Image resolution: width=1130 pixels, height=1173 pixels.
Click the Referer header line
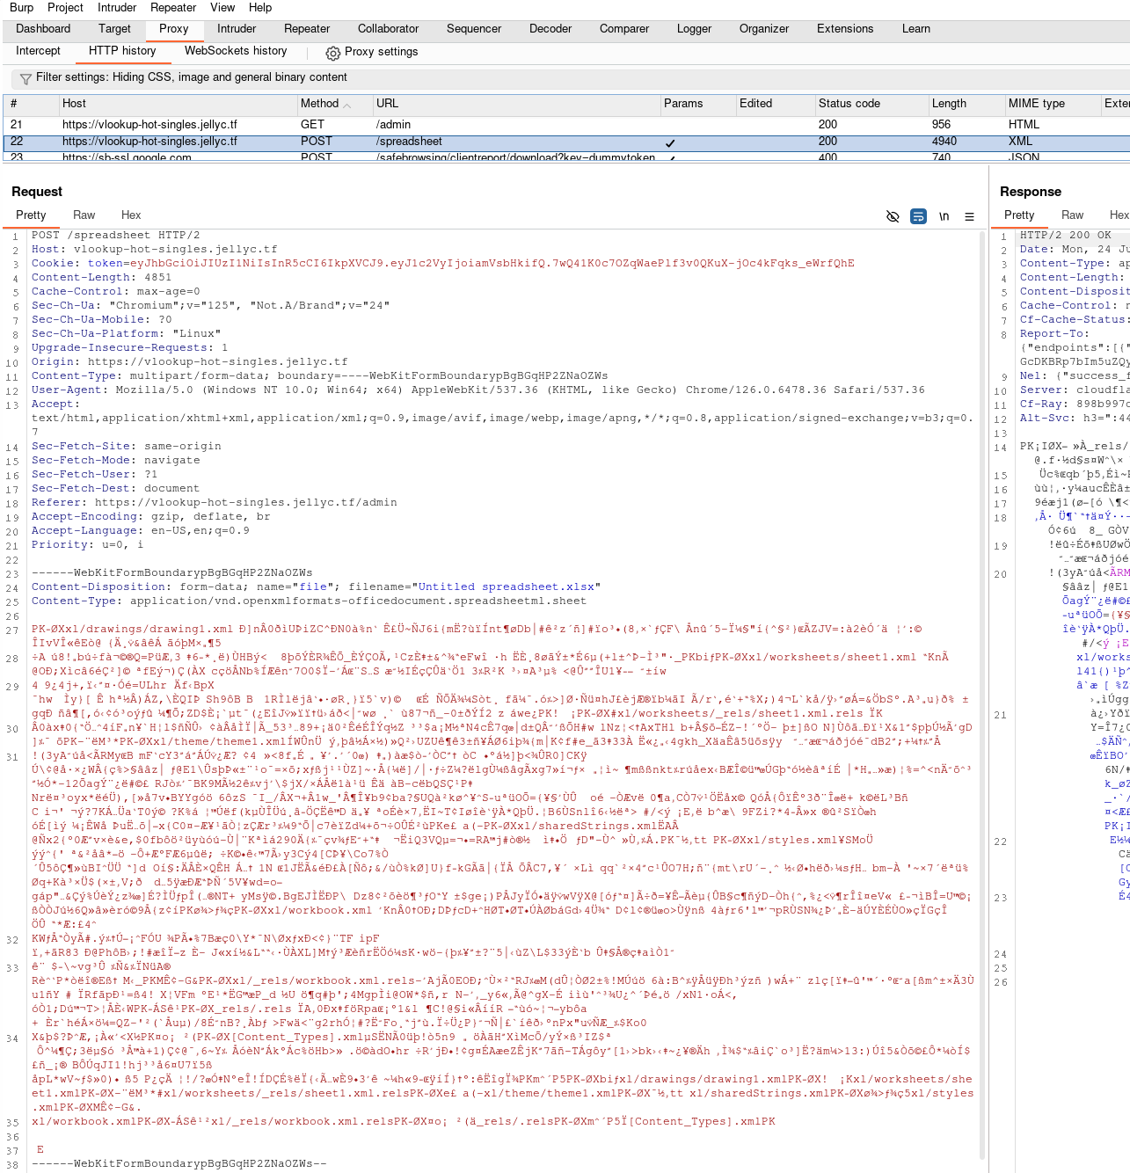click(x=215, y=502)
